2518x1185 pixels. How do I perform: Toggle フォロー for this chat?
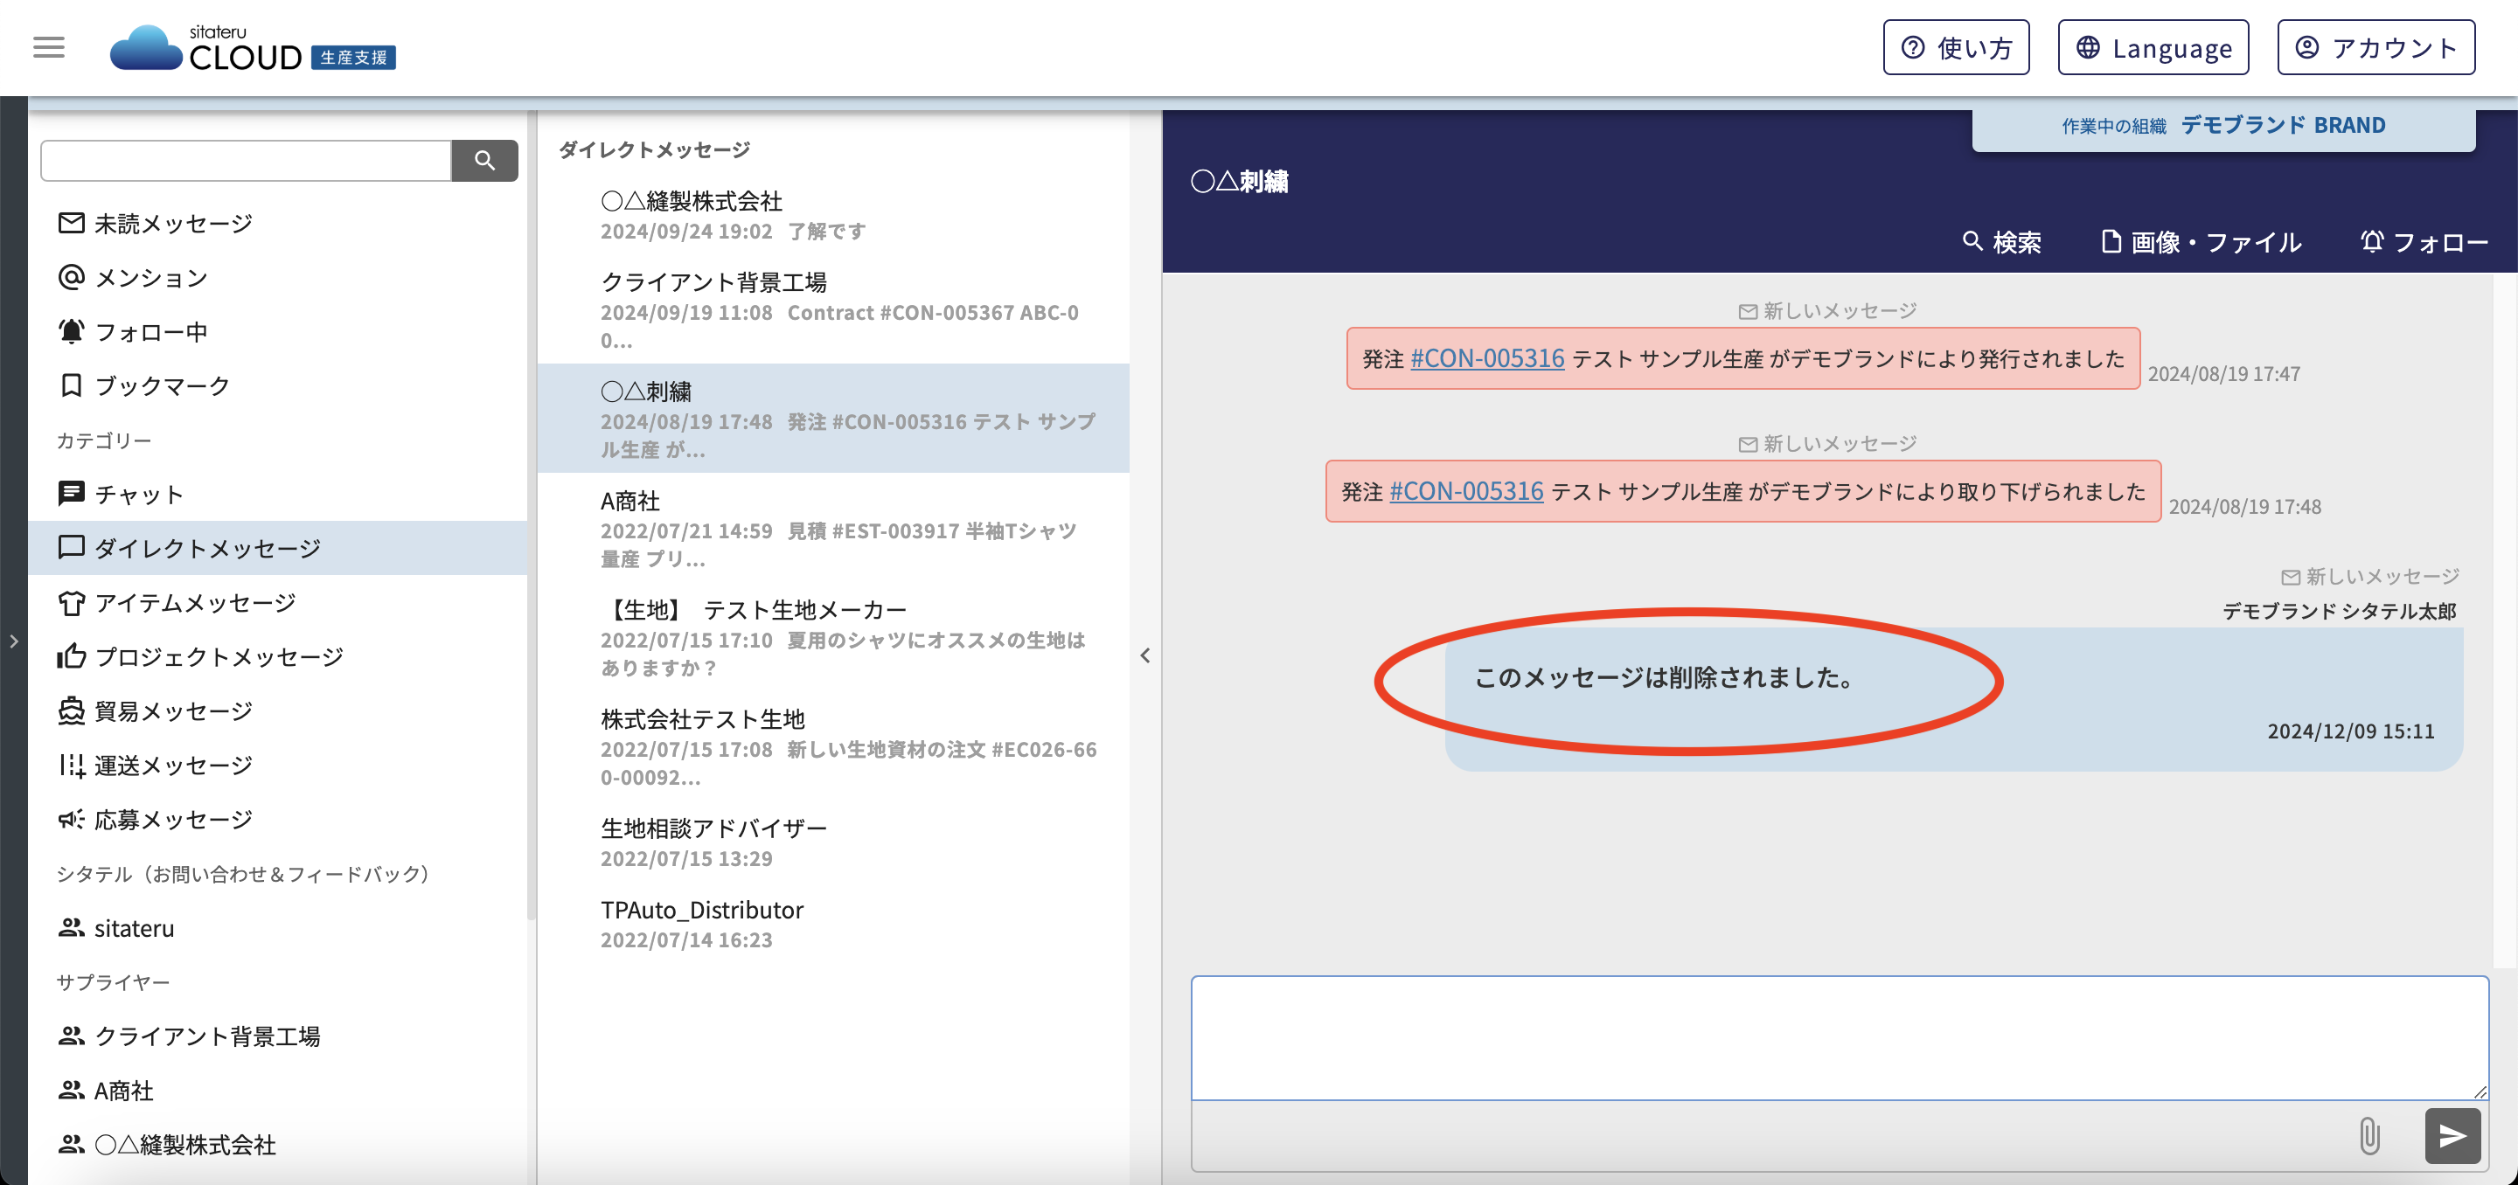tap(2424, 241)
